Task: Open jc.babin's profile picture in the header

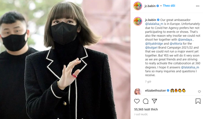Action: point(138,6)
